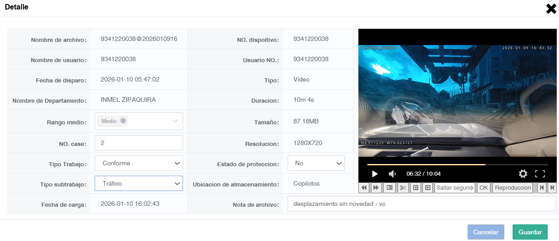The height and width of the screenshot is (241, 559).
Task: Save details with Guardar button
Action: [530, 232]
